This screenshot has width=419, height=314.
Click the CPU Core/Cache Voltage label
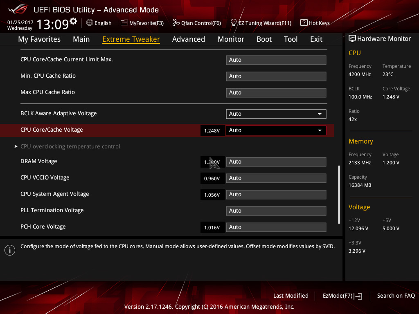click(x=52, y=130)
